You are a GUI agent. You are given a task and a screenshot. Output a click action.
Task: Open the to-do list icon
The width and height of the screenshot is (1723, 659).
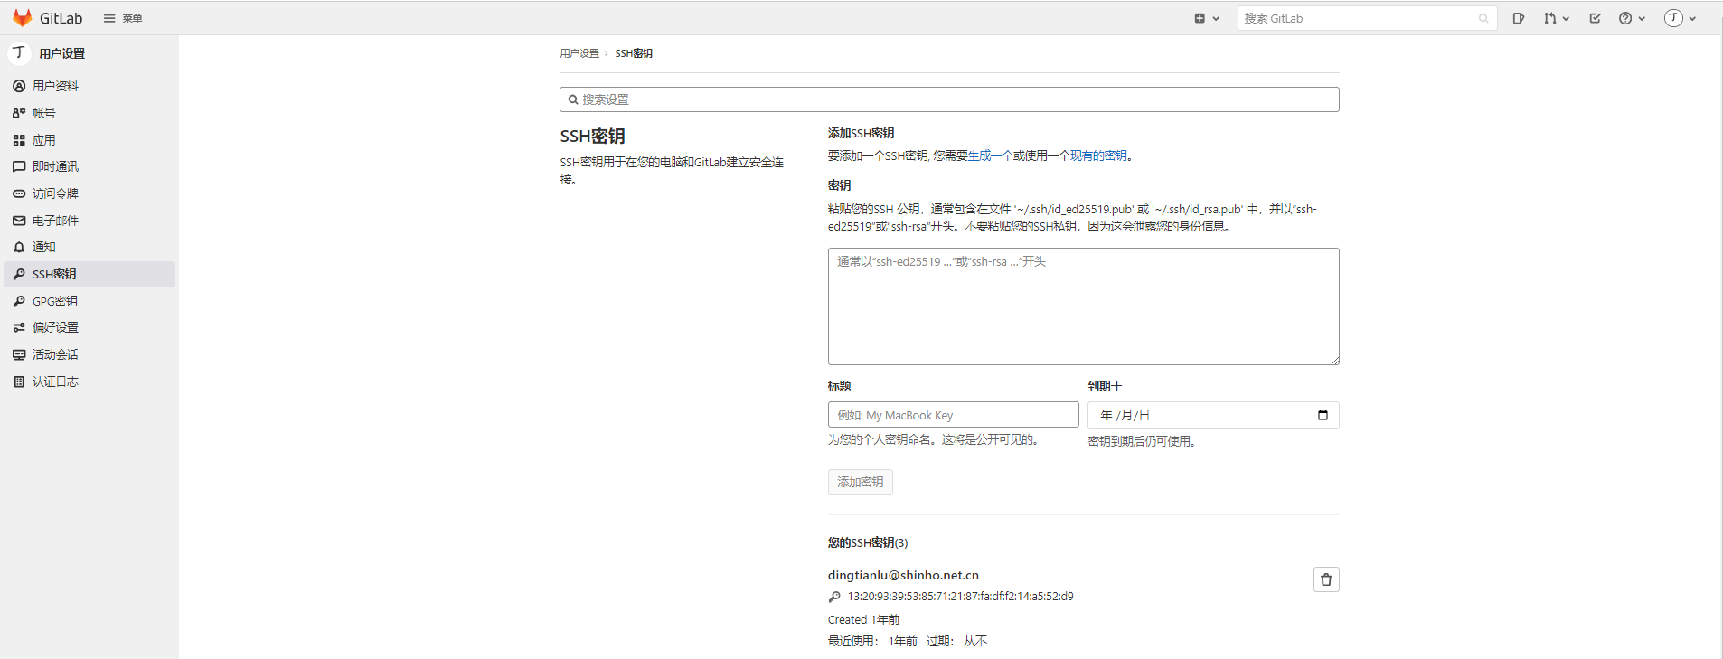[x=1595, y=18]
